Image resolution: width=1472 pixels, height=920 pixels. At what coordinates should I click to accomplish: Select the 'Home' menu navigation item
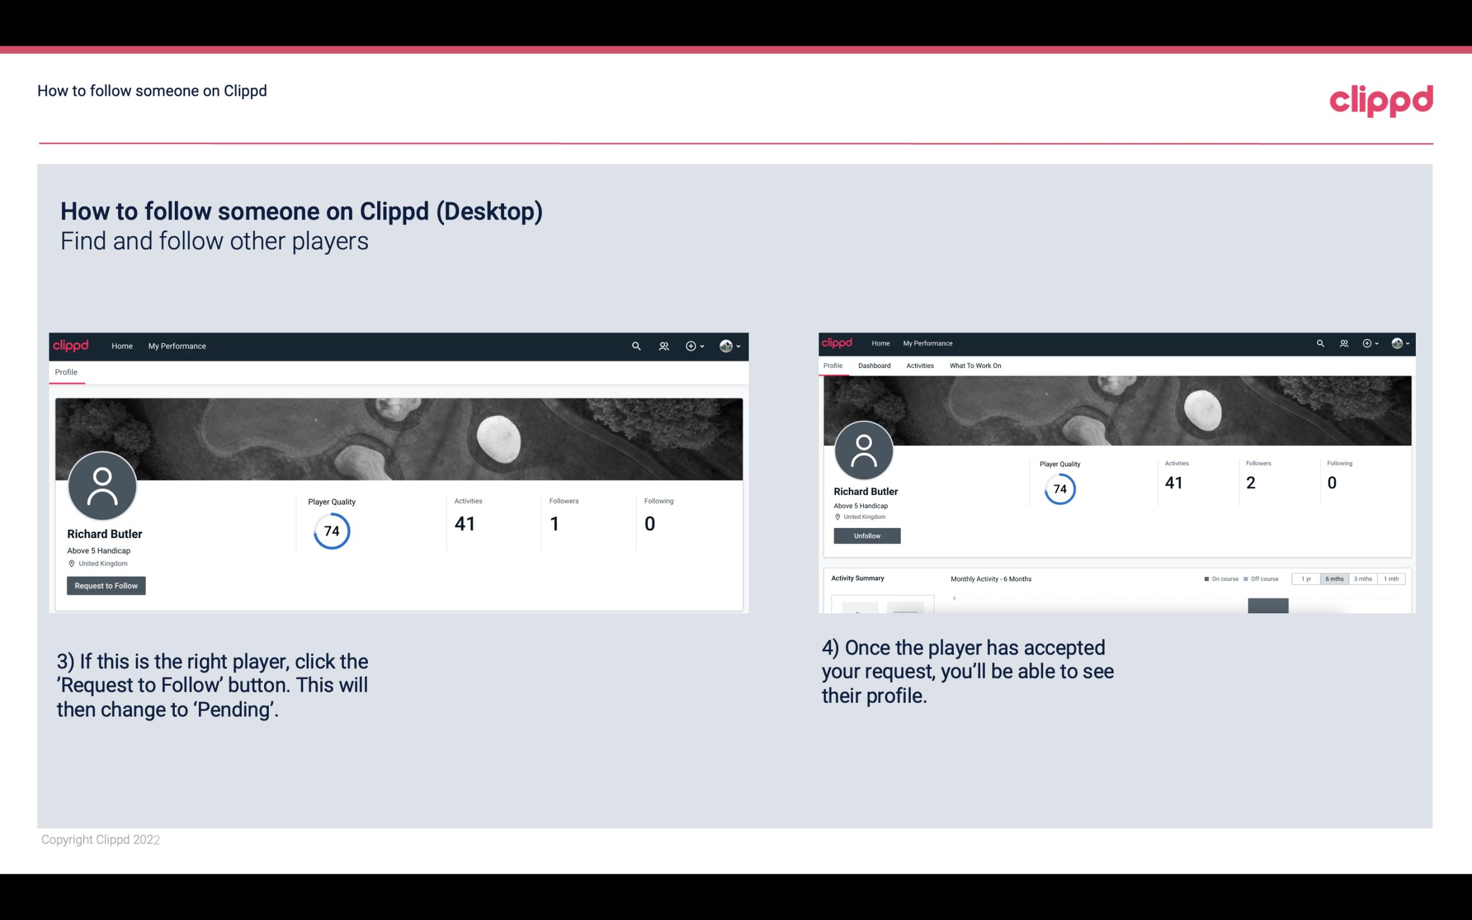121,346
